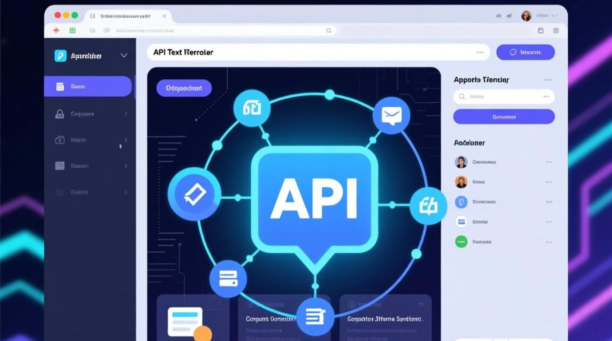Select the server stack node icon

click(228, 278)
